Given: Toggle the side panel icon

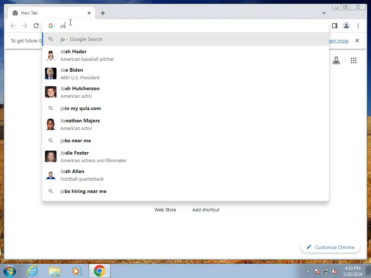Looking at the screenshot, I should (x=334, y=26).
